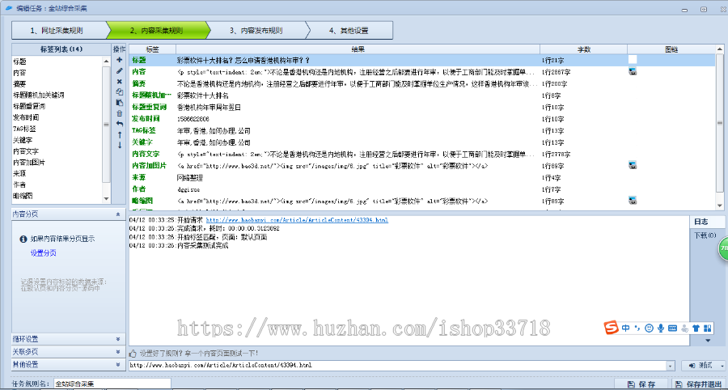Switch to the 下载 (0) side tab
Image resolution: width=728 pixels, height=390 pixels.
click(705, 235)
